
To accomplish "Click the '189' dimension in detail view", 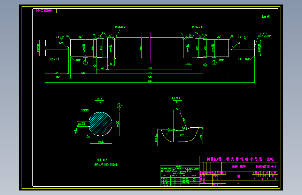I will pos(182,135).
